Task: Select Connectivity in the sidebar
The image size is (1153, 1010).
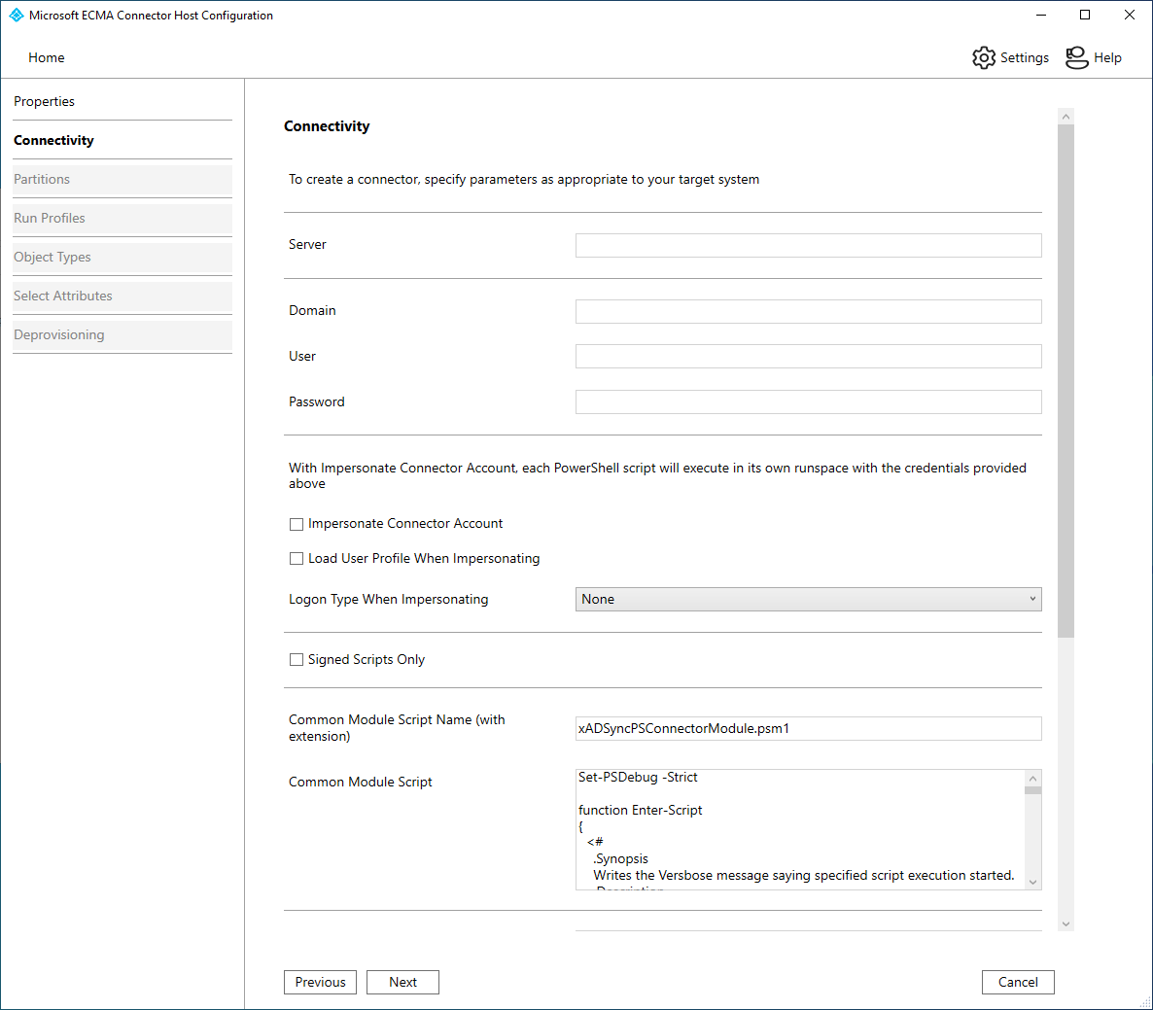Action: 54,140
